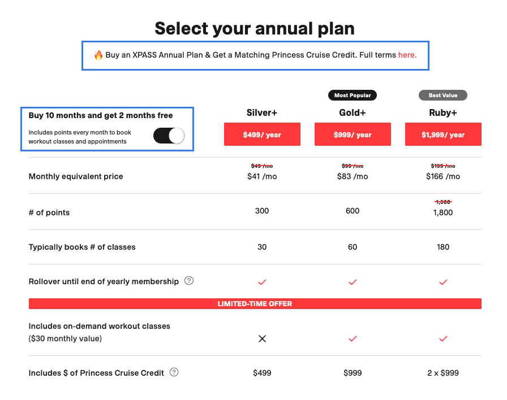Click the Gold+ plan heading
Image resolution: width=507 pixels, height=400 pixels.
(353, 112)
